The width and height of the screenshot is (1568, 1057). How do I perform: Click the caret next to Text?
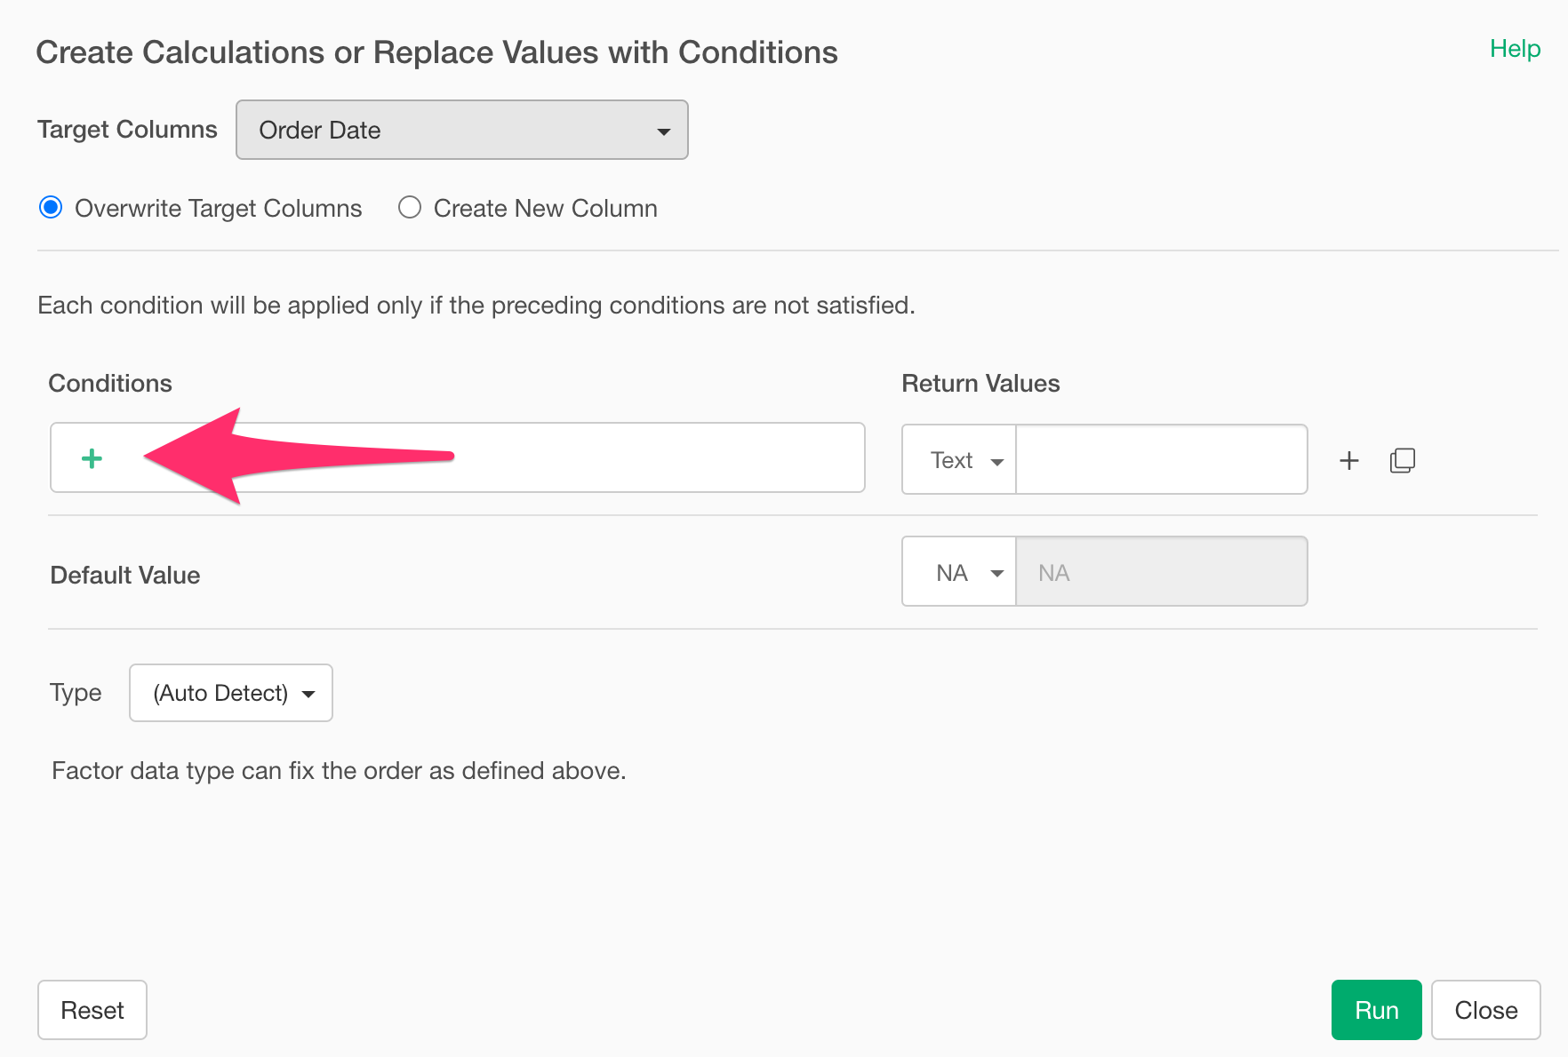point(997,462)
